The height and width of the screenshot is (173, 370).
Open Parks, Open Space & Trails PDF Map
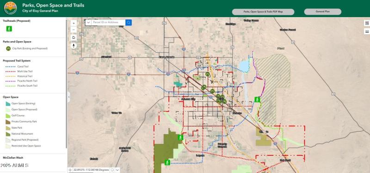tap(263, 12)
